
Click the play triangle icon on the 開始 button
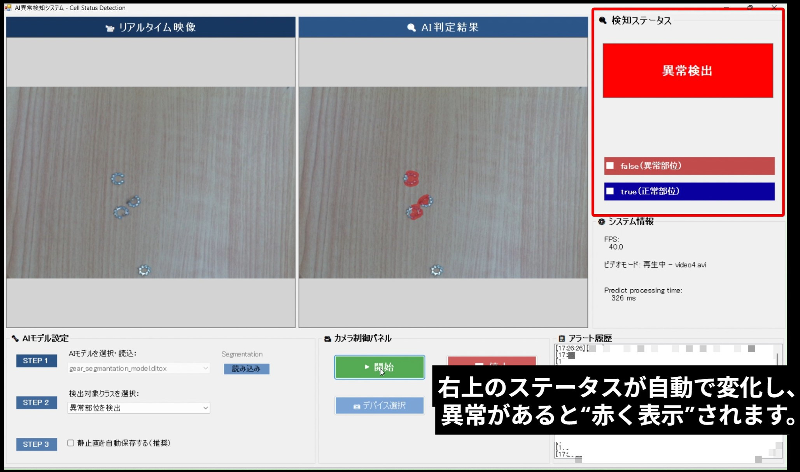(x=366, y=367)
